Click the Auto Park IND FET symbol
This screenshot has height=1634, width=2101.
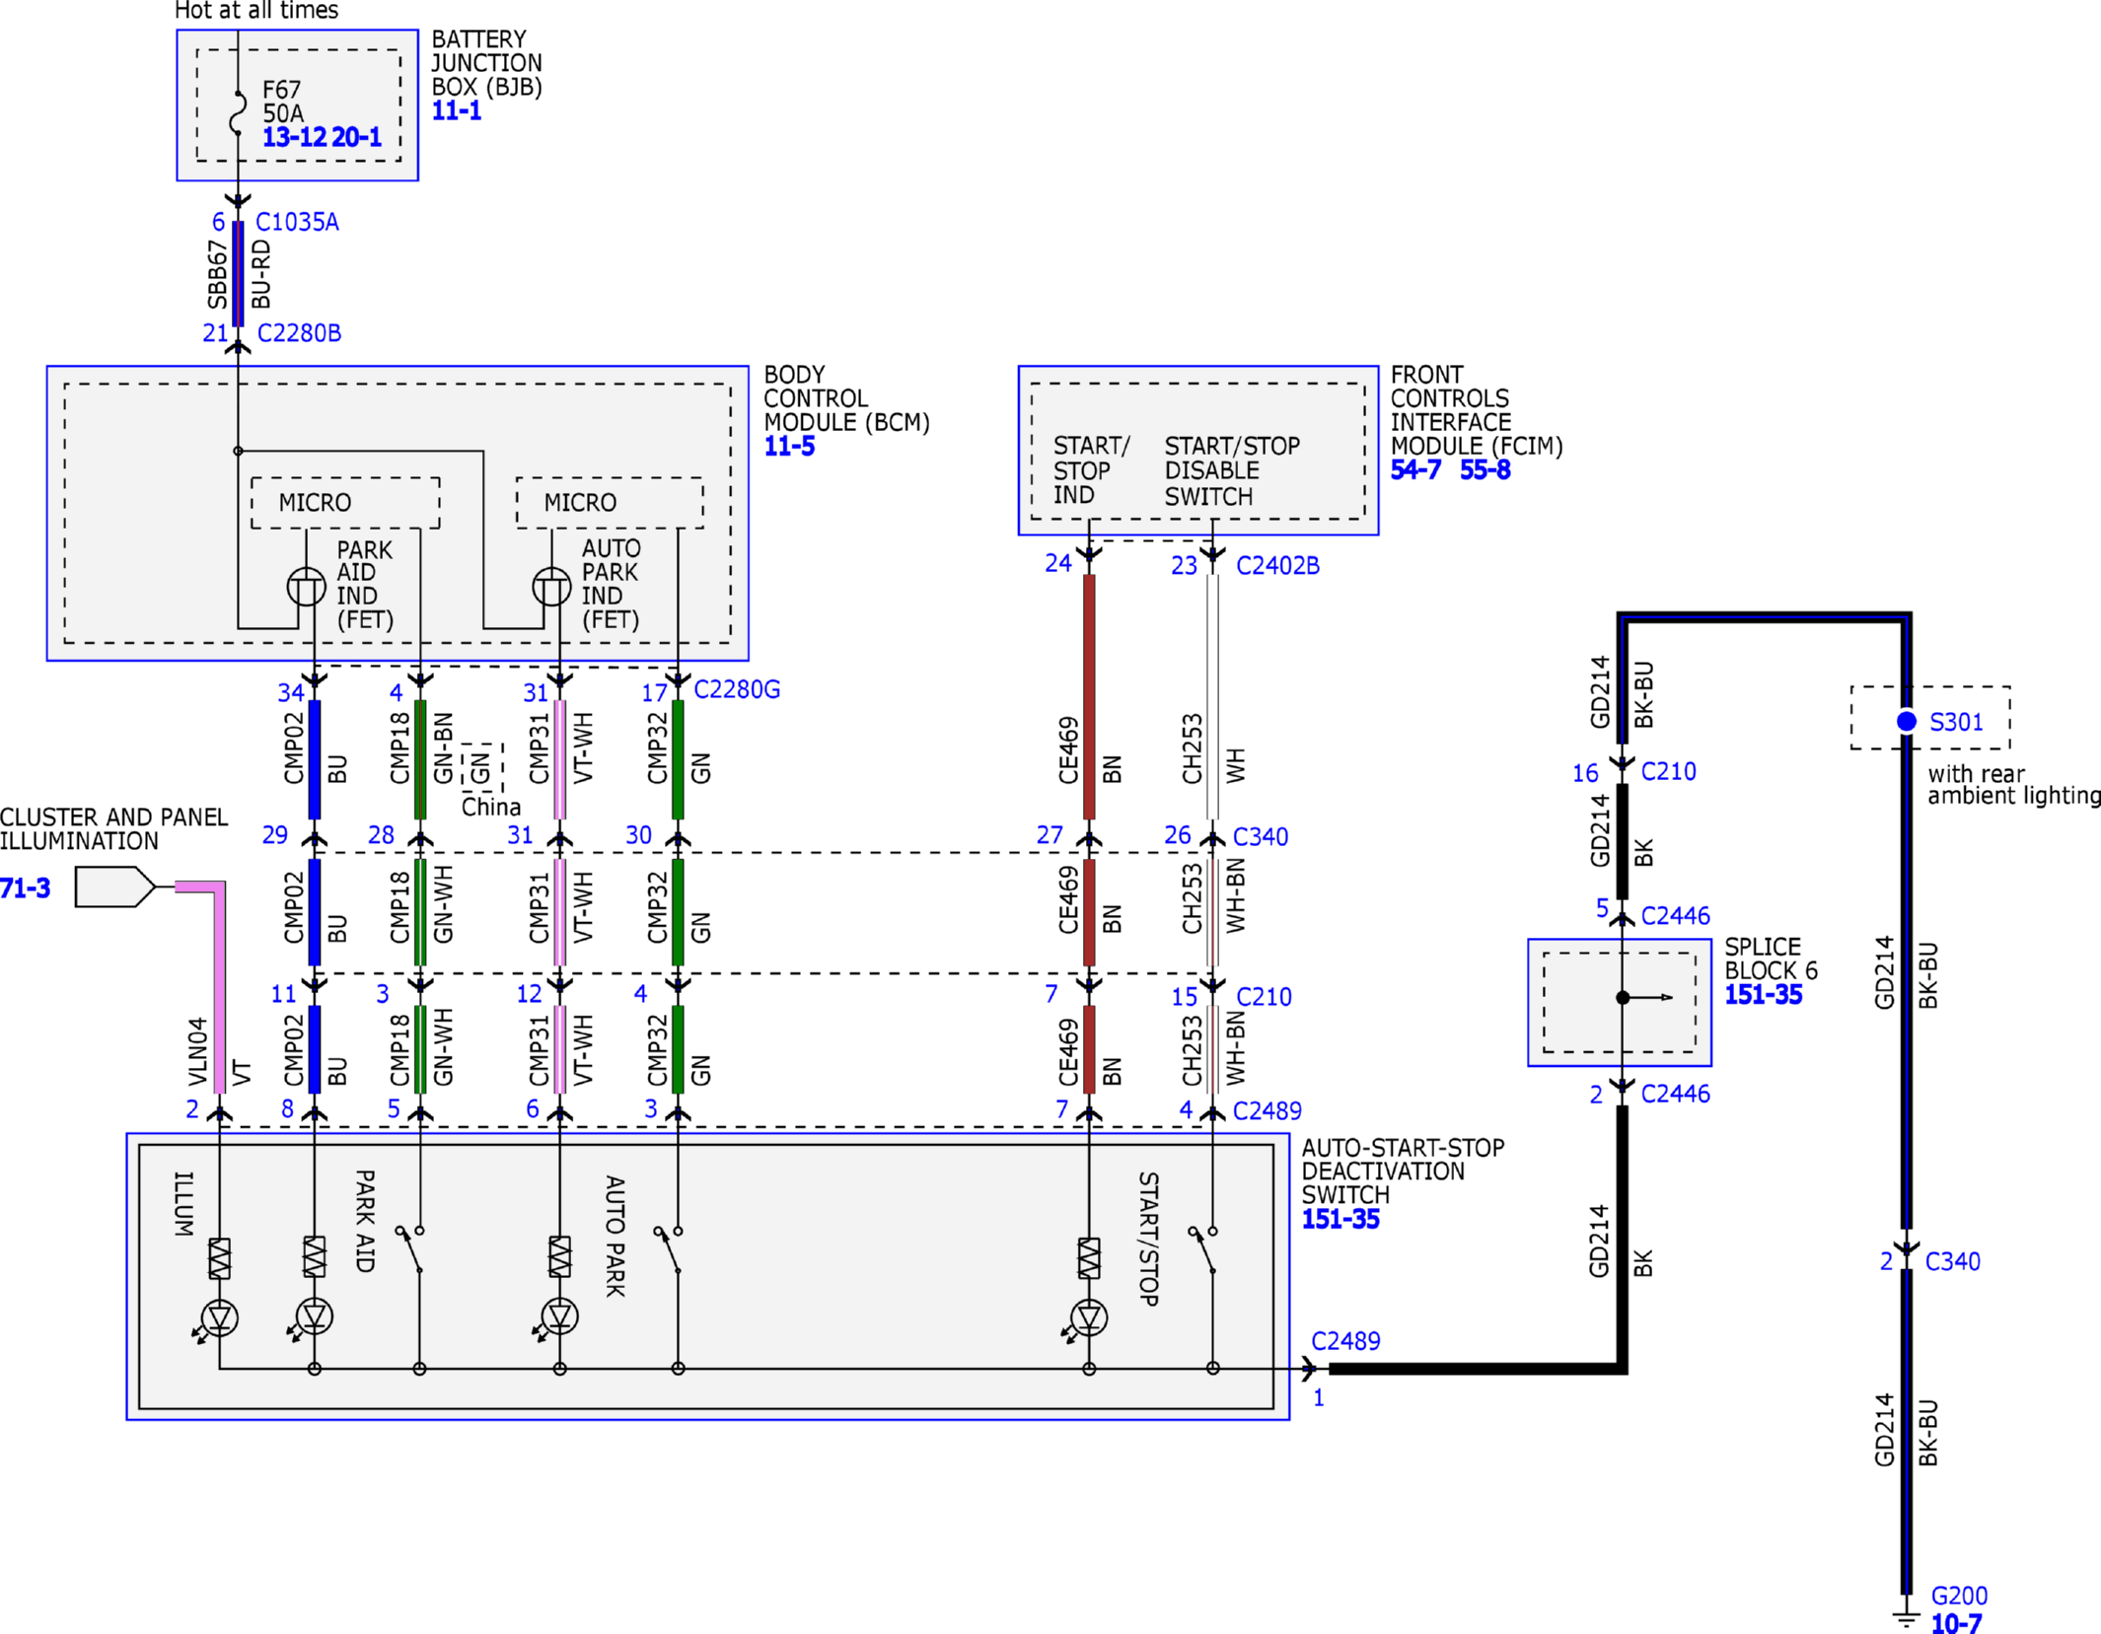tap(551, 587)
